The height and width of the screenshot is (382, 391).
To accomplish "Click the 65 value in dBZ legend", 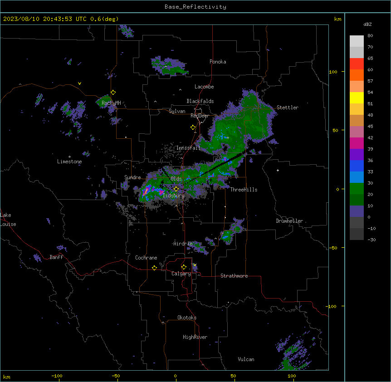I will pyautogui.click(x=370, y=59).
